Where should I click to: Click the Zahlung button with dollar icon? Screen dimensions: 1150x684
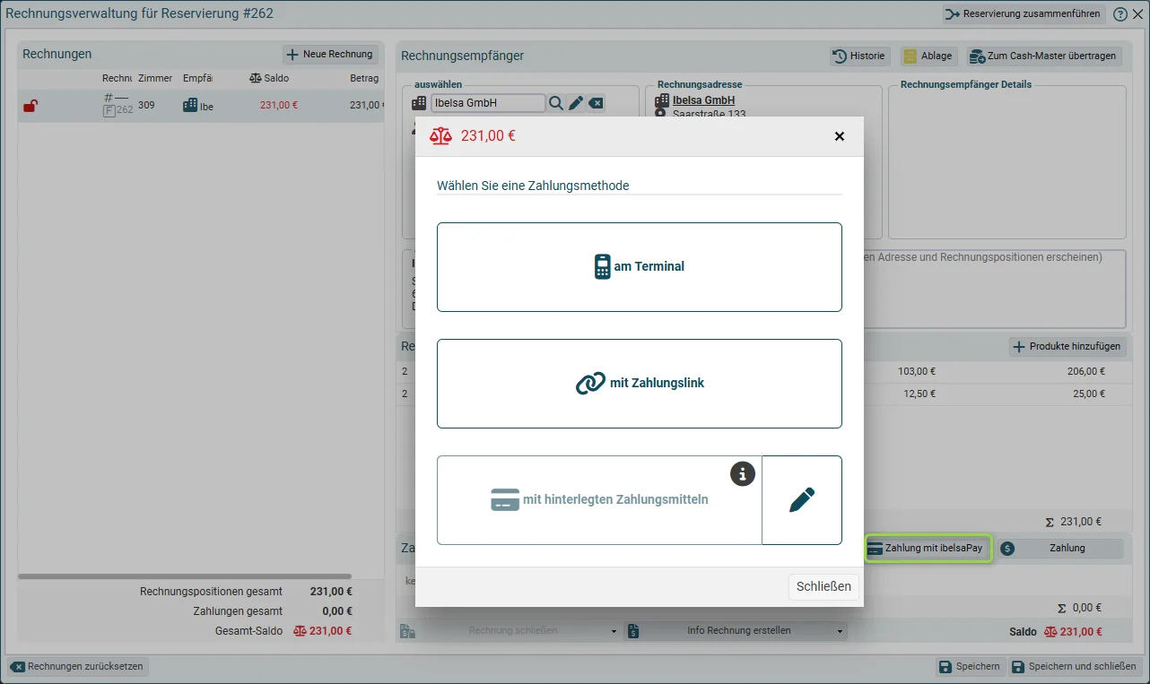coord(1060,548)
